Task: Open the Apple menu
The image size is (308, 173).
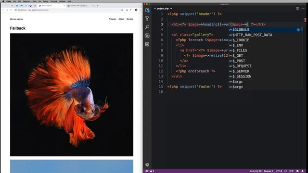Action: click(x=3, y=1)
